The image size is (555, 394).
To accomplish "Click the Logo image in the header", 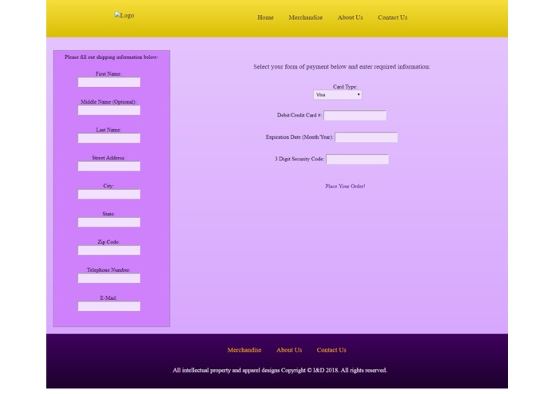I will click(x=125, y=15).
